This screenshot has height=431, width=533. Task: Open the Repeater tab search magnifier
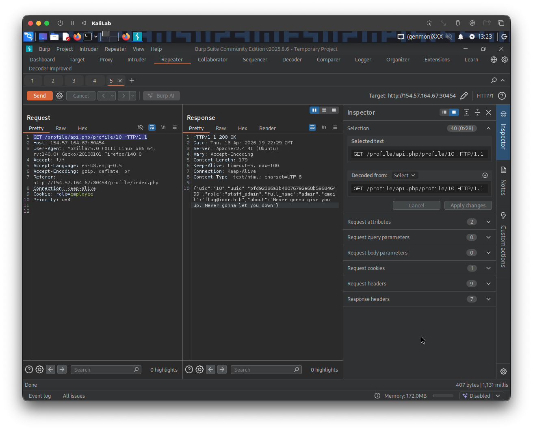point(494,81)
